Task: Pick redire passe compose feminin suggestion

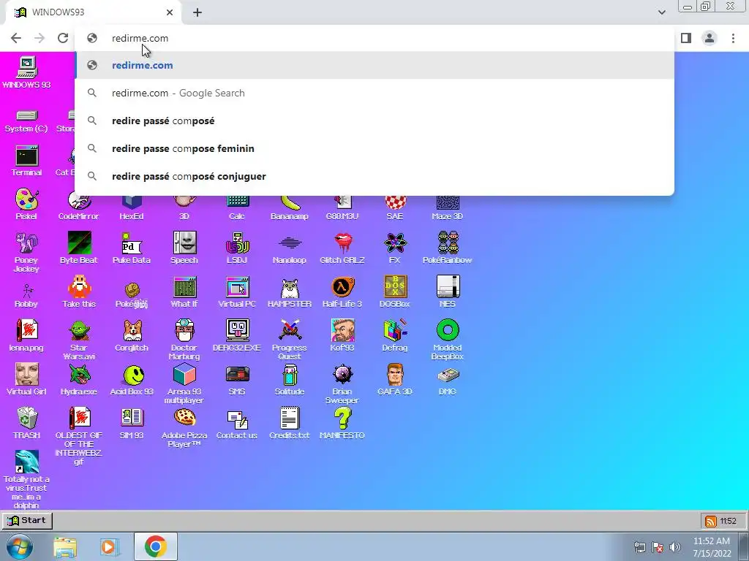Action: tap(374, 148)
